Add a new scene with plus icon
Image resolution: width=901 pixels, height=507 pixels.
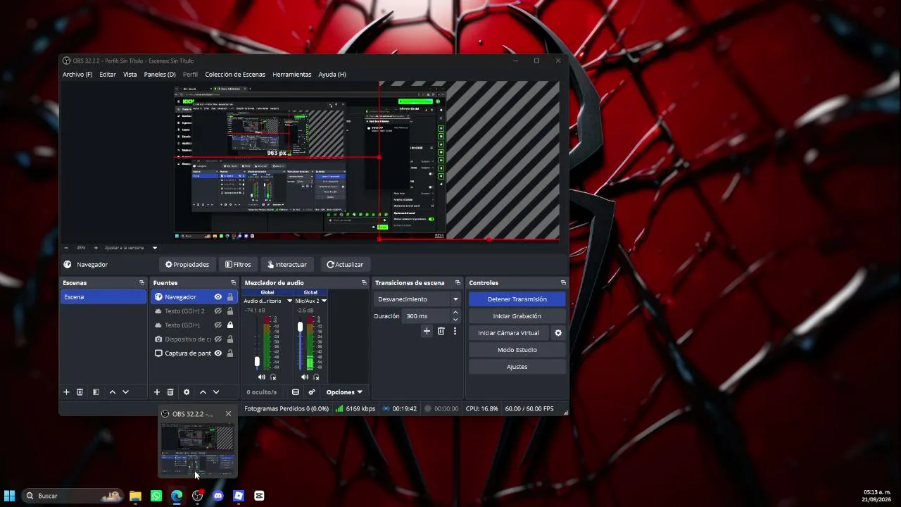[67, 392]
